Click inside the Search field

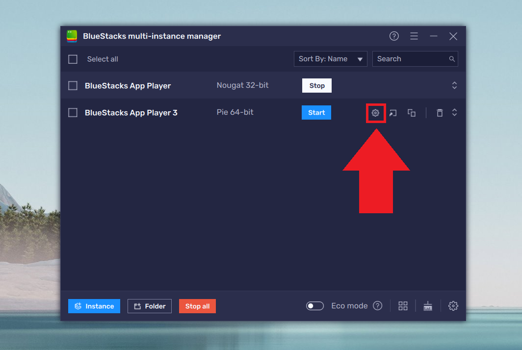(415, 58)
